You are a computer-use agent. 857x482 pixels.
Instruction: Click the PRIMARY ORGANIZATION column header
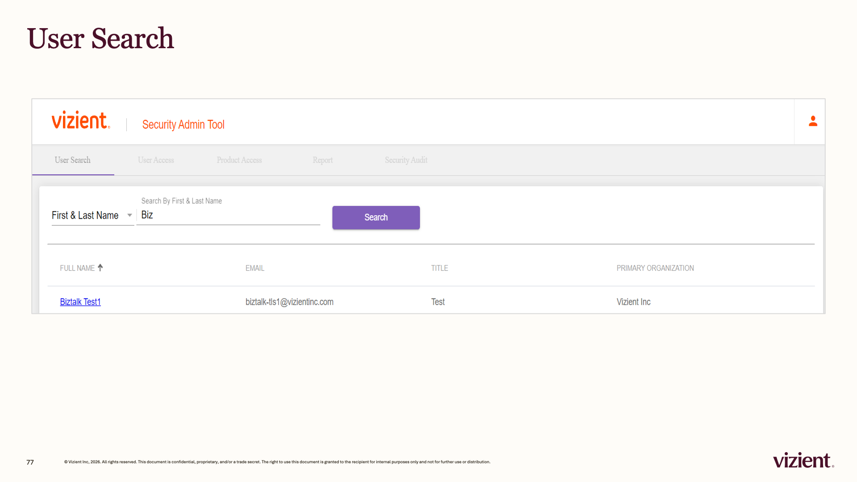pos(655,268)
